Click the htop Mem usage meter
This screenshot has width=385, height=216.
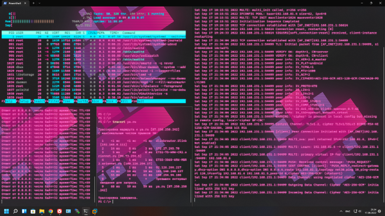click(48, 21)
